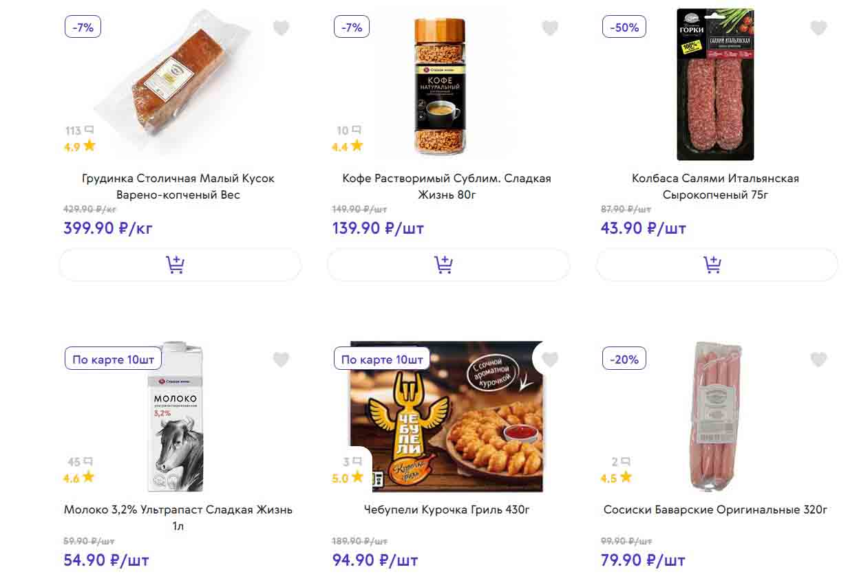Click the Салями Итальянская package image

(x=715, y=85)
